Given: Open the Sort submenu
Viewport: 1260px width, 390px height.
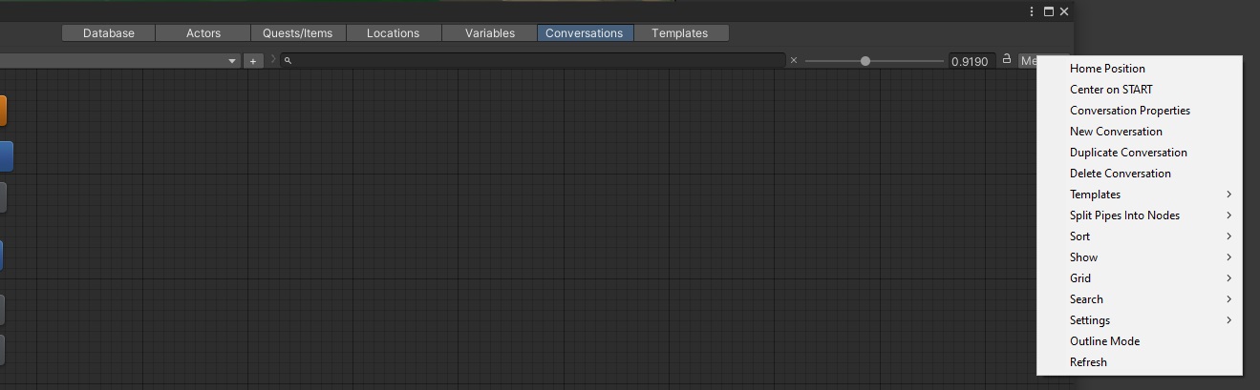Looking at the screenshot, I should point(1140,236).
